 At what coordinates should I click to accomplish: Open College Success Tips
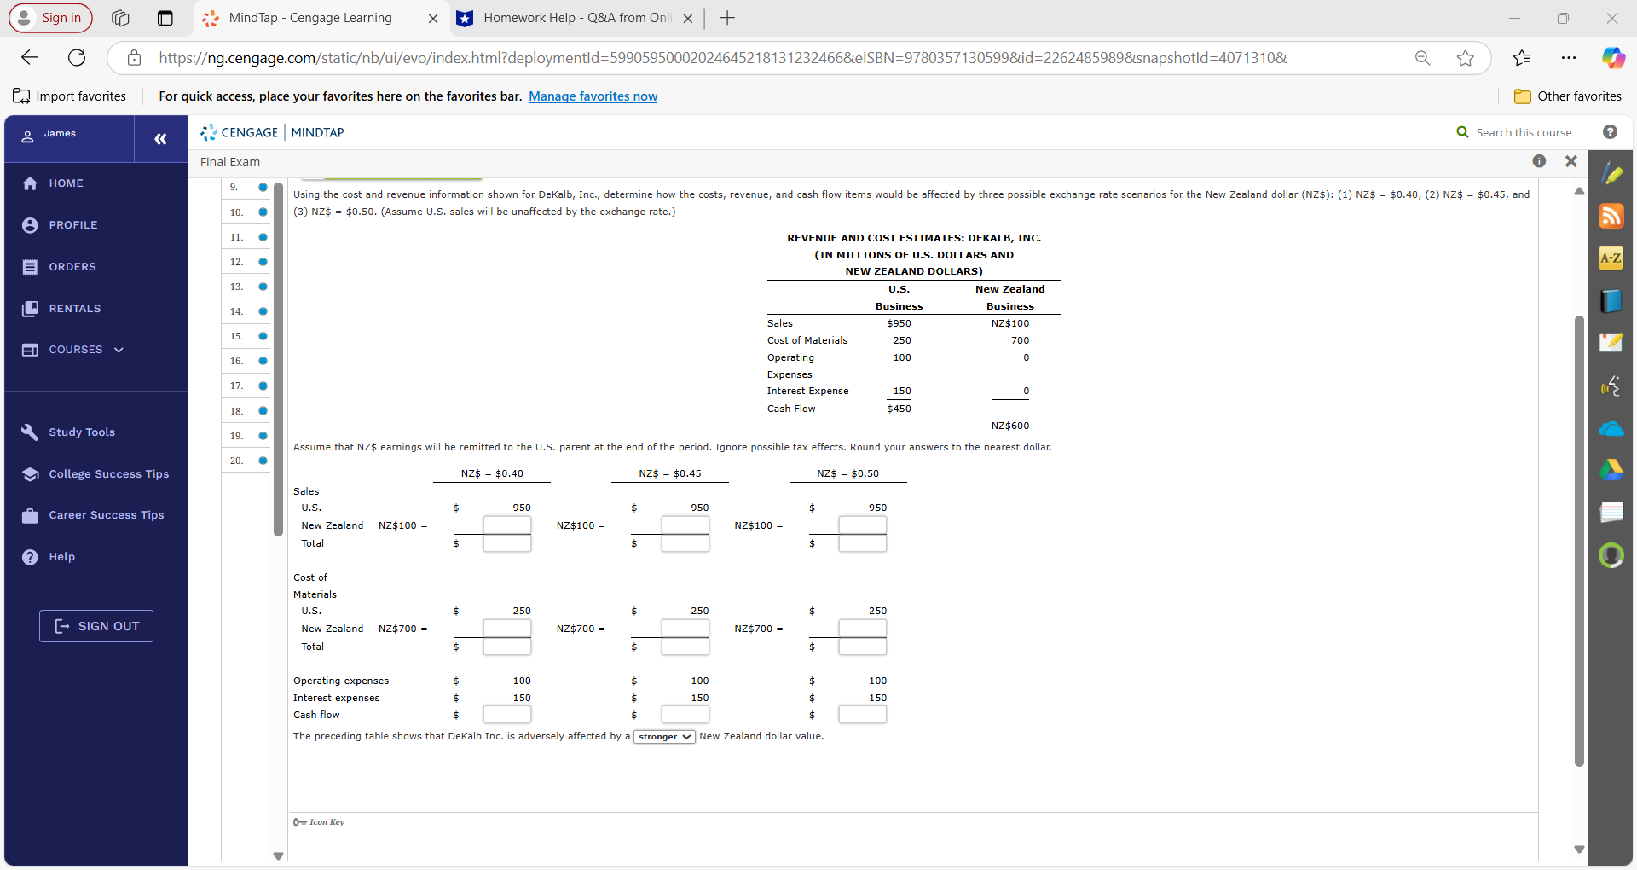coord(108,474)
